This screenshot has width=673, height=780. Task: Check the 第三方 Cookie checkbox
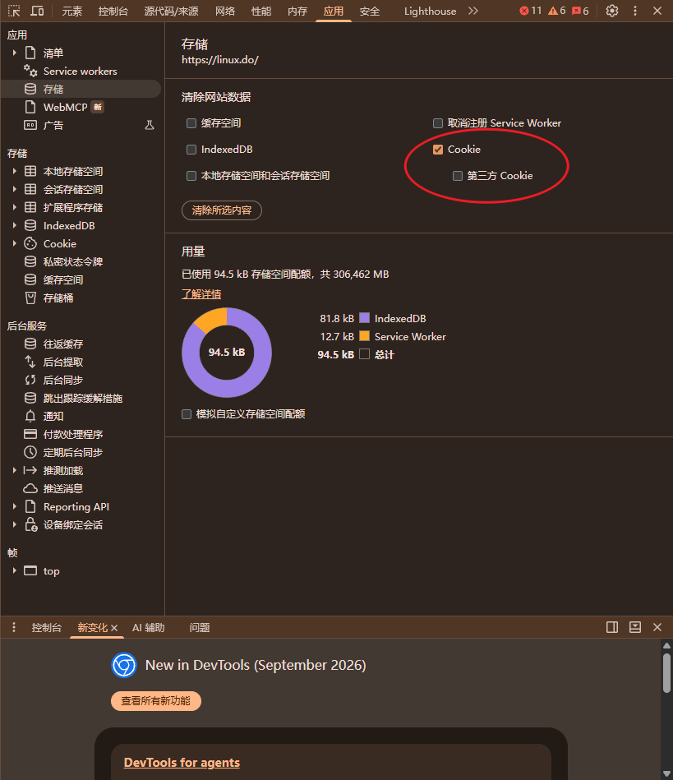point(458,176)
